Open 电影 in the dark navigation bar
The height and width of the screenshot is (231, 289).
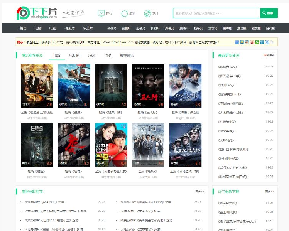[x=38, y=28]
